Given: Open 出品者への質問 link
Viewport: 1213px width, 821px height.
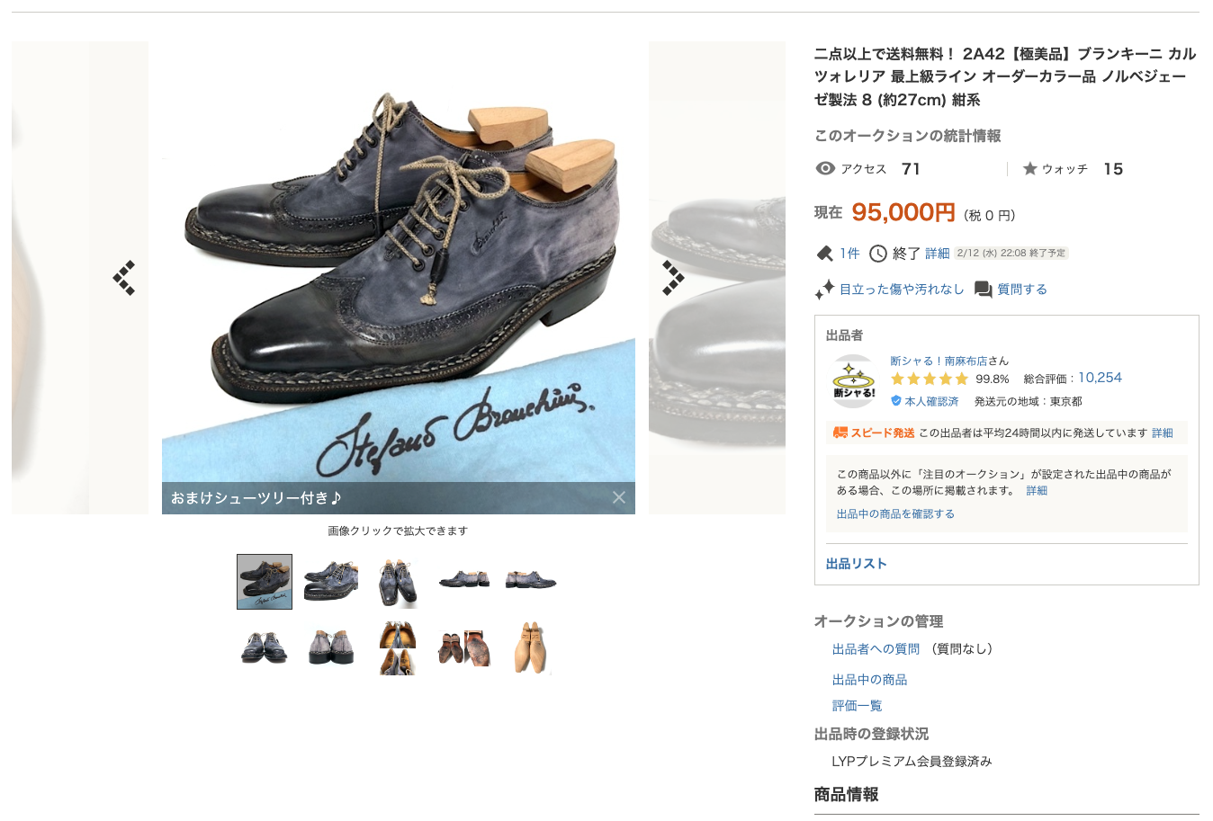Looking at the screenshot, I should (x=876, y=649).
